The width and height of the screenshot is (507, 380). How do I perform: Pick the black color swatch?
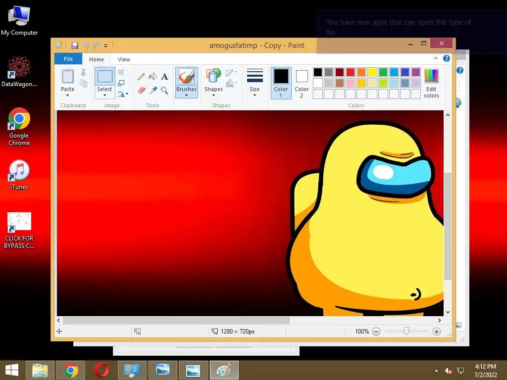pyautogui.click(x=318, y=72)
